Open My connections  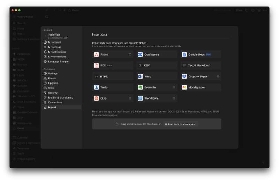[x=61, y=57]
